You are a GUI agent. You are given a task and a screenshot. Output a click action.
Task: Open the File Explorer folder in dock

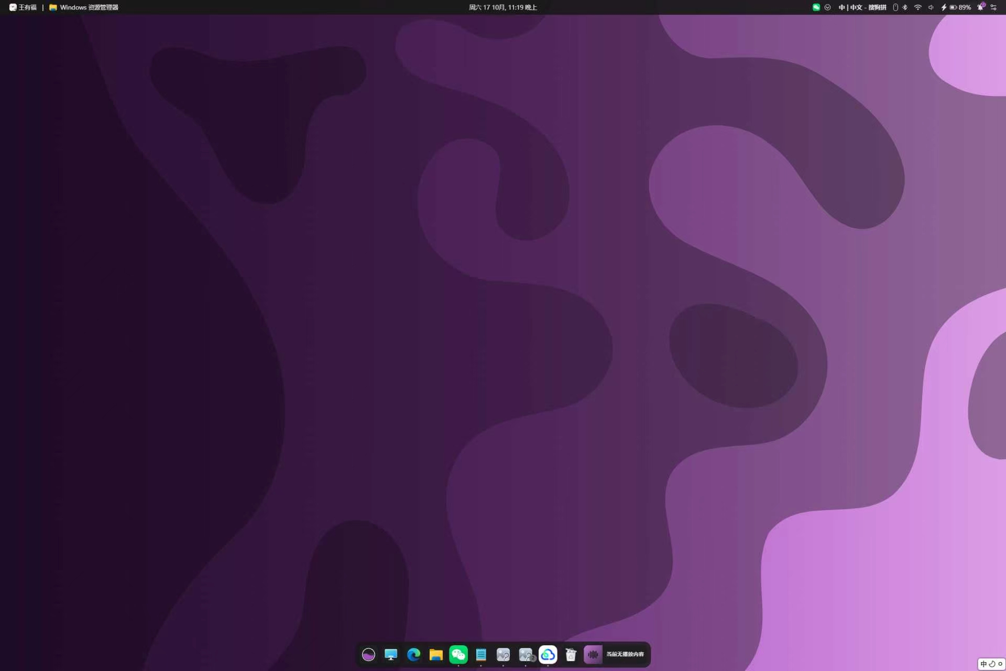436,654
